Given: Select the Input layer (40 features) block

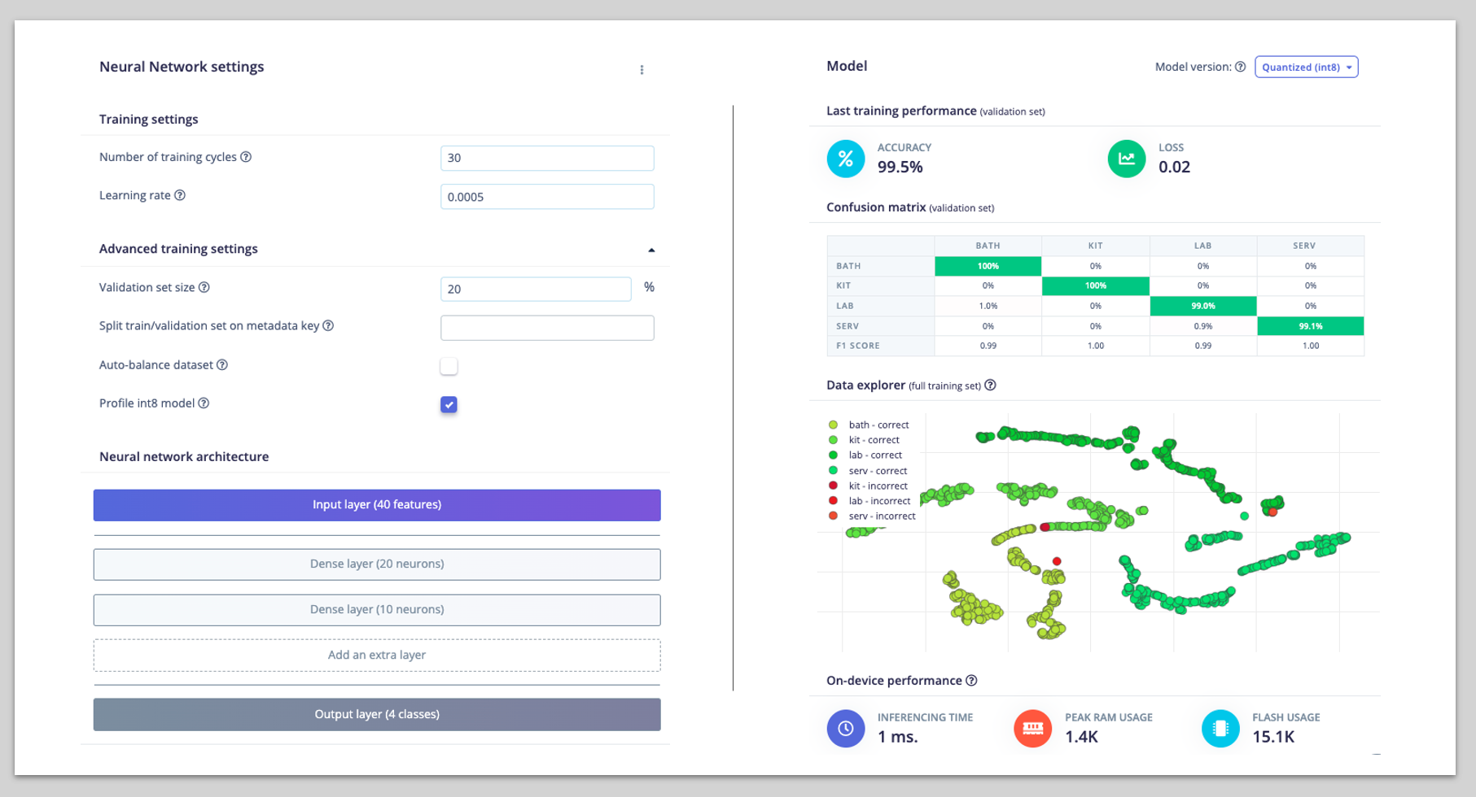Looking at the screenshot, I should coord(377,505).
